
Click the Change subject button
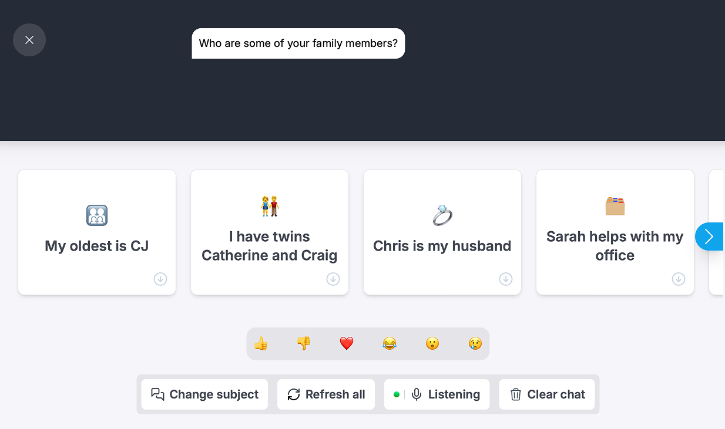tap(204, 394)
